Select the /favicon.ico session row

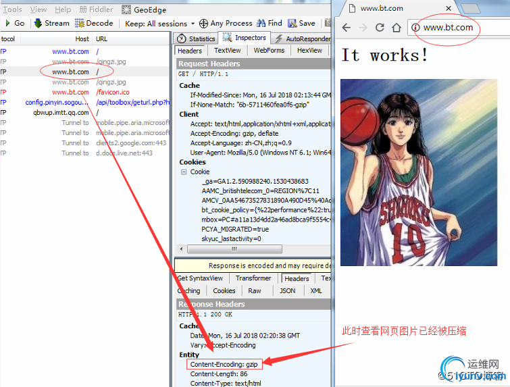84,92
